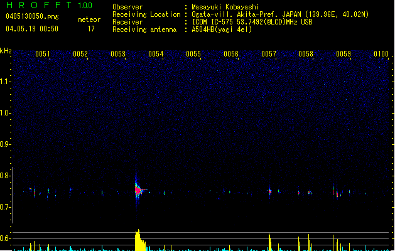395x251 pixels.
Task: Click the 0.8 kHz frequency label
Action: click(4, 176)
